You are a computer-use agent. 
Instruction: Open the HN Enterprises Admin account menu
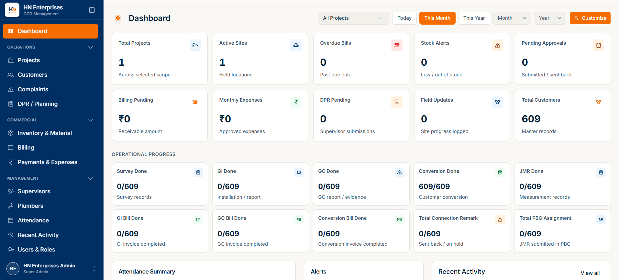(x=52, y=268)
